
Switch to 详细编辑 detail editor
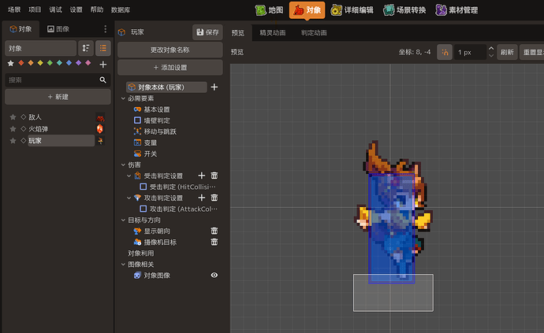click(352, 10)
